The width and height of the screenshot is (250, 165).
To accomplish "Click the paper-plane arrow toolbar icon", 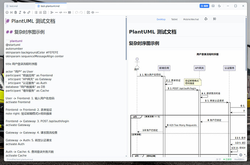I will [x=52, y=12].
